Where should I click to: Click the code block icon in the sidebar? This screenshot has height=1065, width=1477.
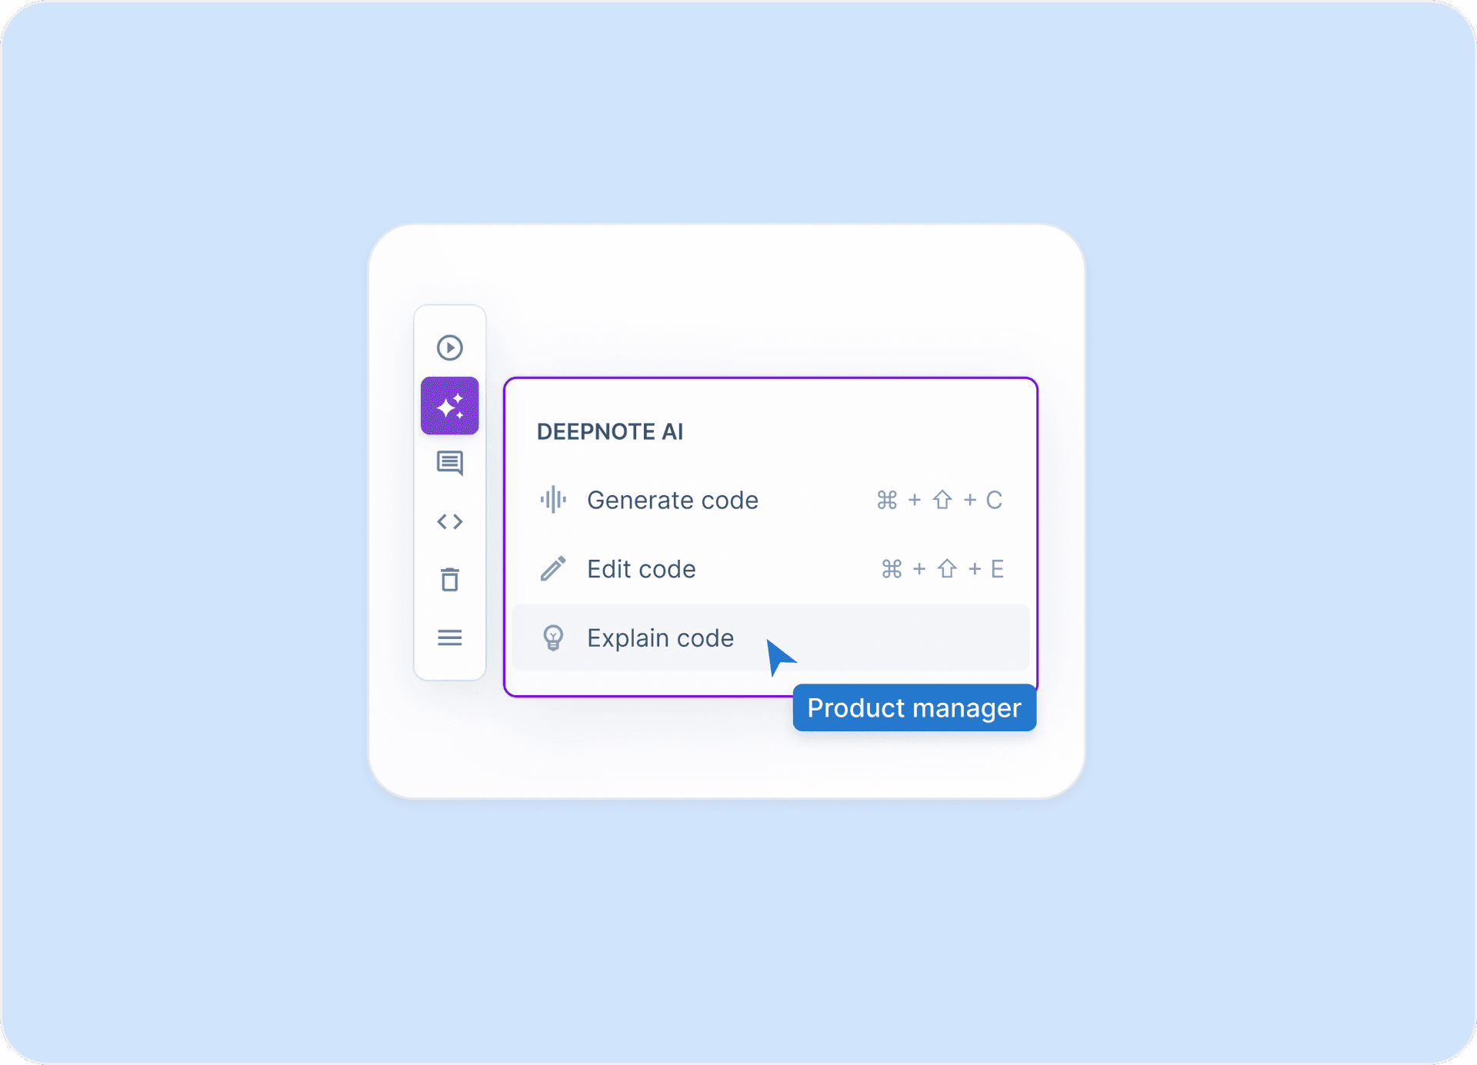coord(450,521)
